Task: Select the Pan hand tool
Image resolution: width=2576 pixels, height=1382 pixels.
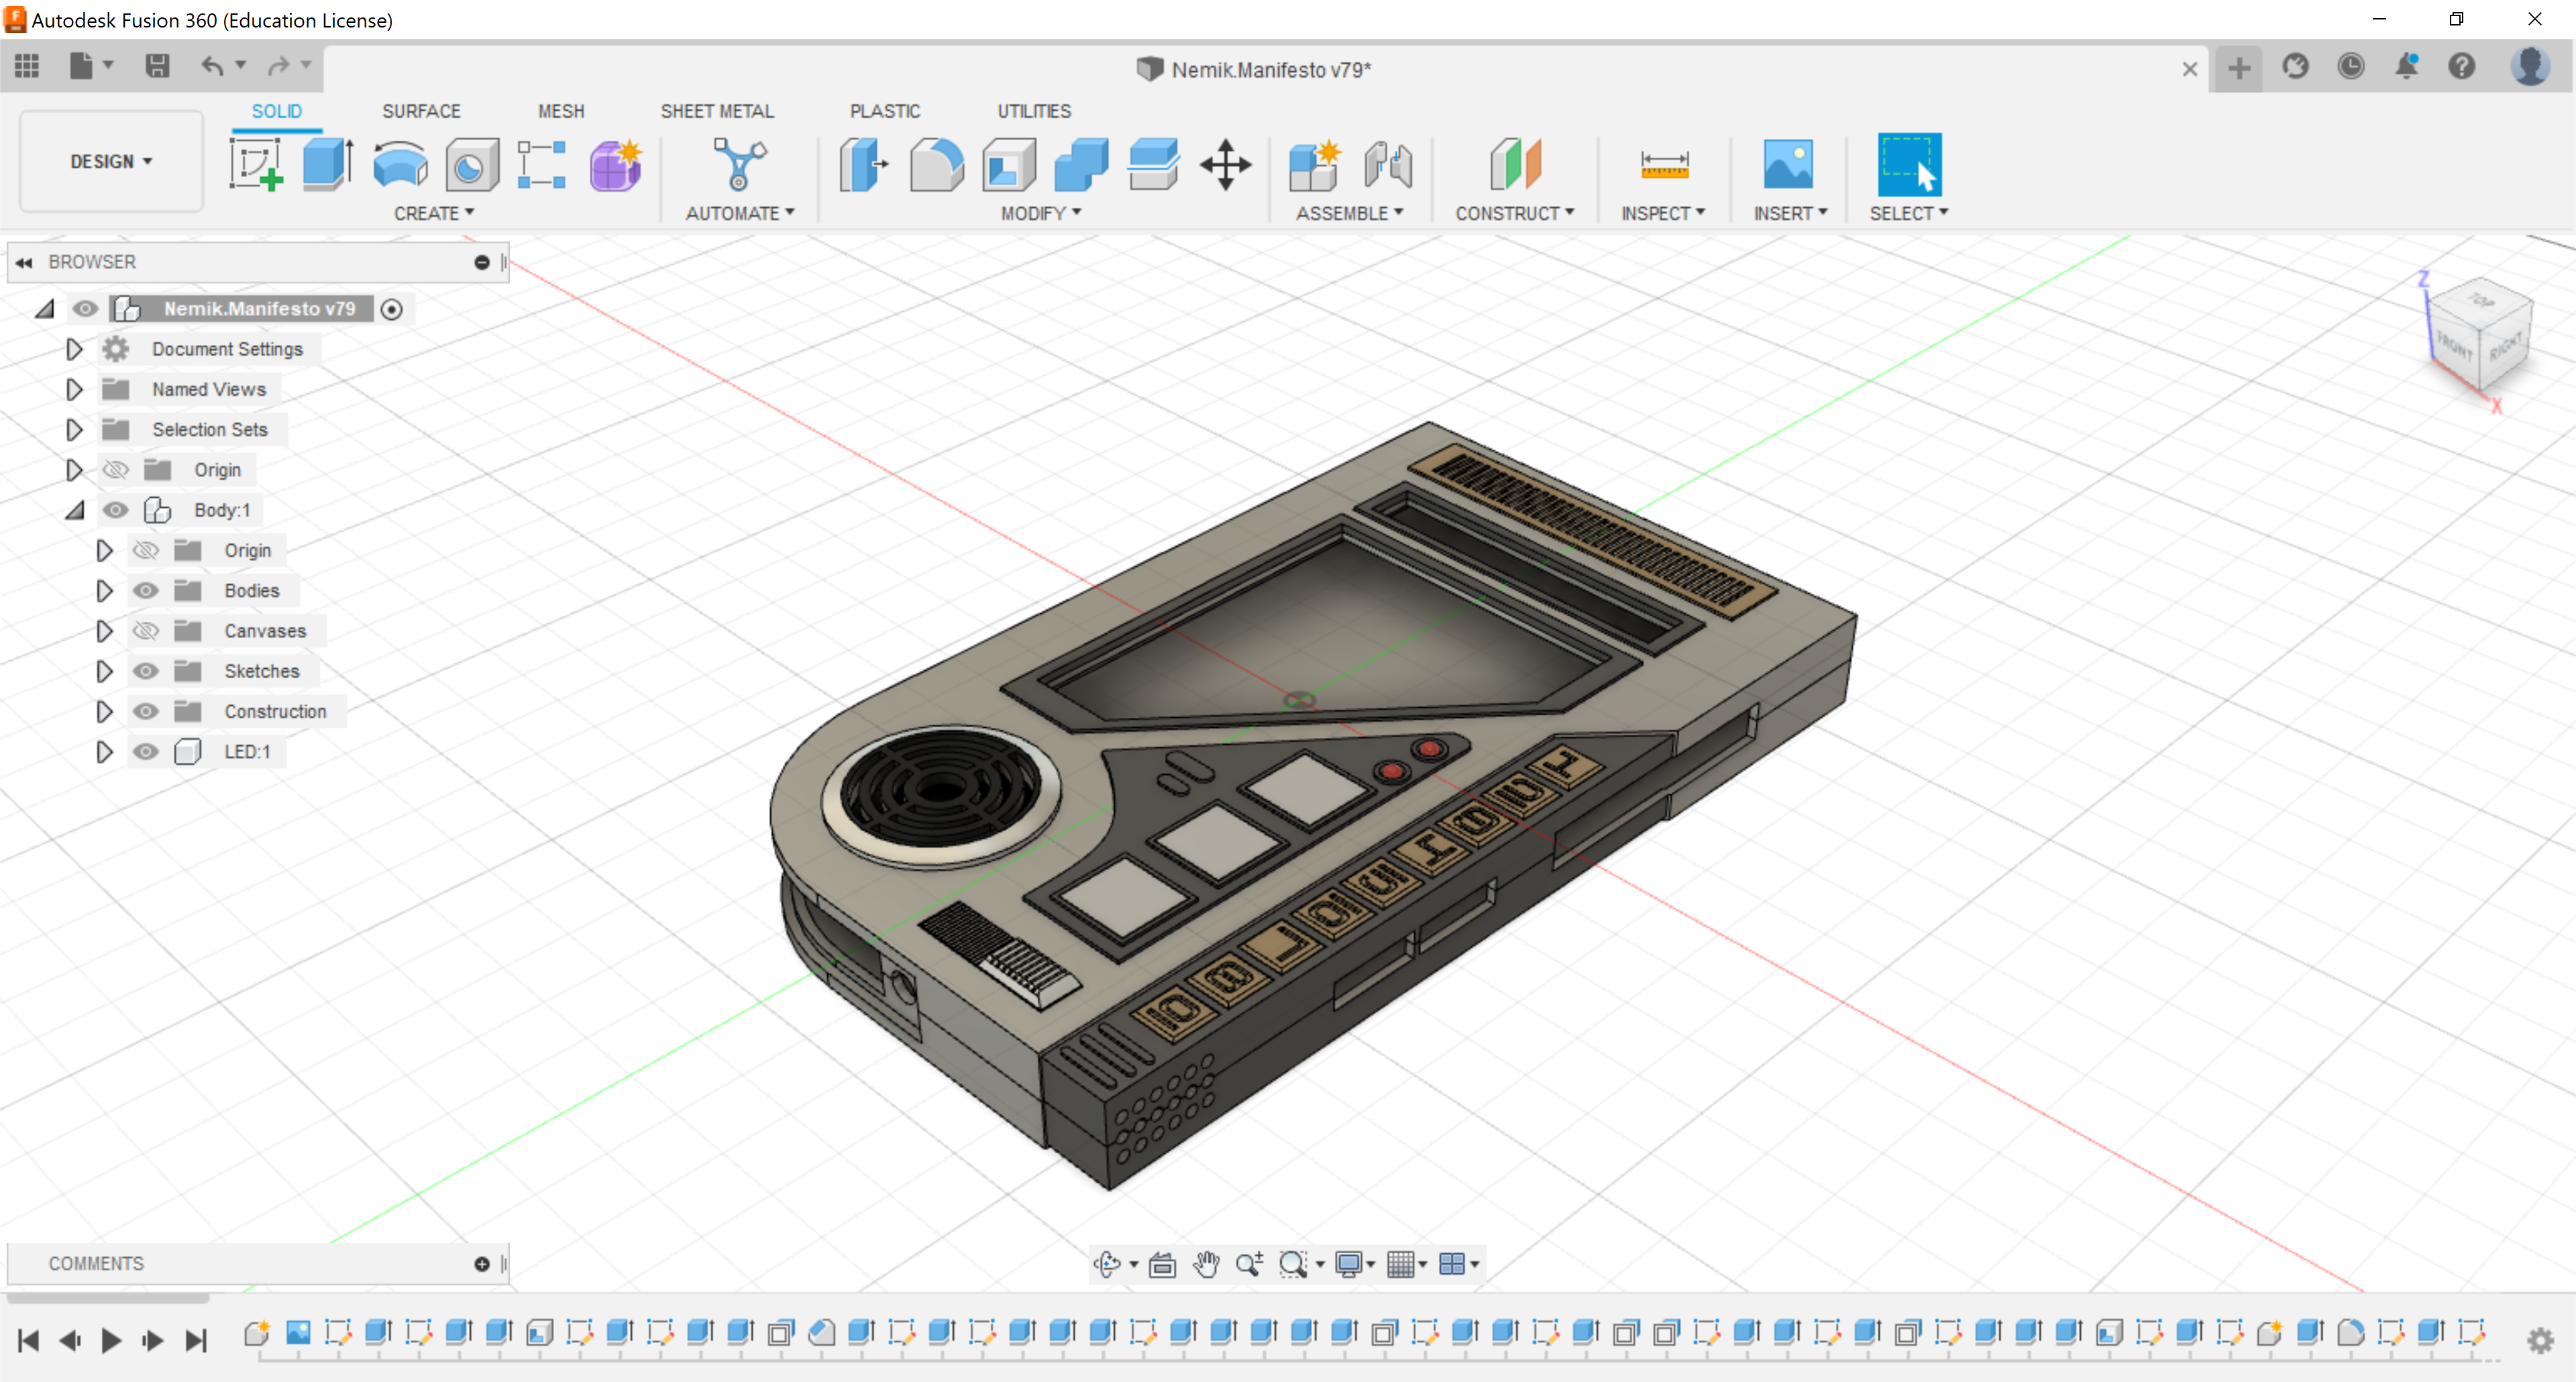Action: 1207,1264
